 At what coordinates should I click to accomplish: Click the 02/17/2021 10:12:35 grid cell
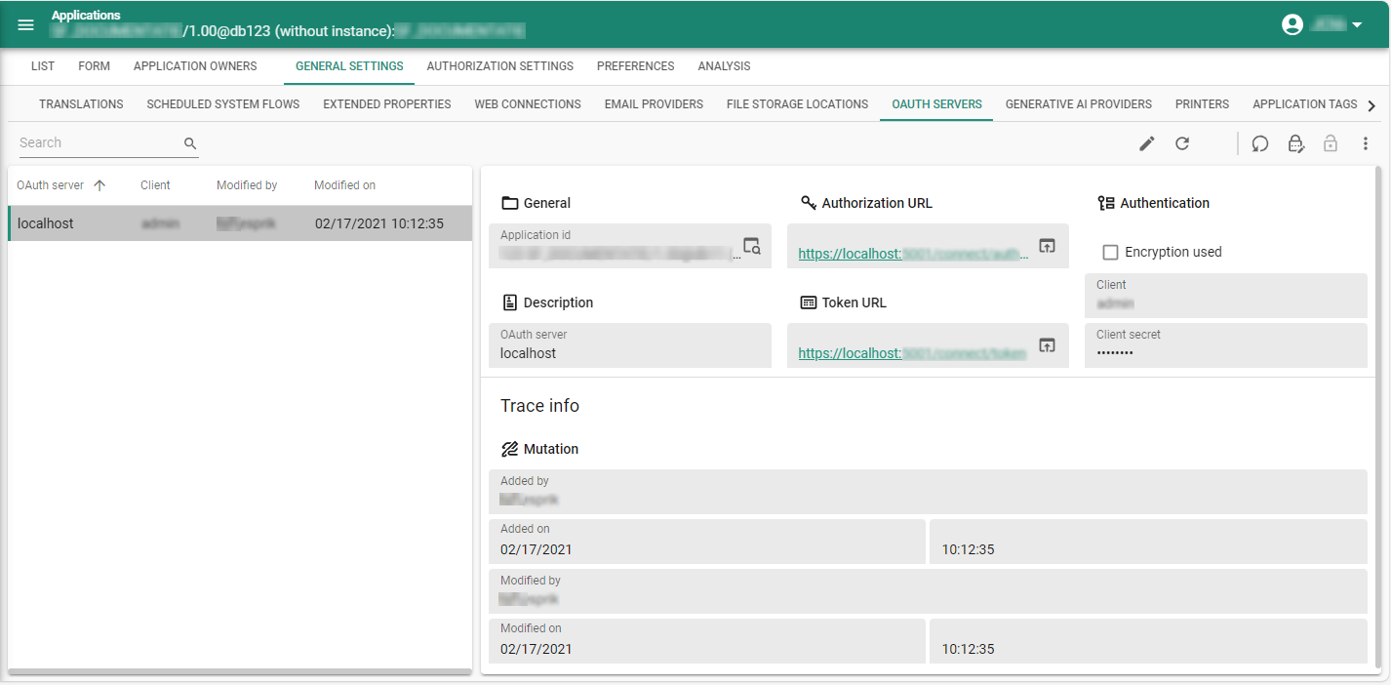[x=379, y=223]
